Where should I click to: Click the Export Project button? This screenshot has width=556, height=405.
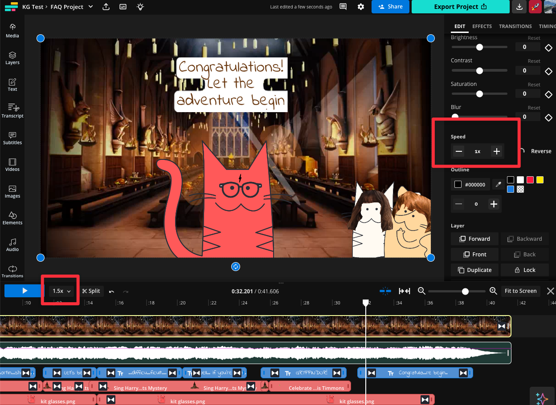click(x=460, y=7)
